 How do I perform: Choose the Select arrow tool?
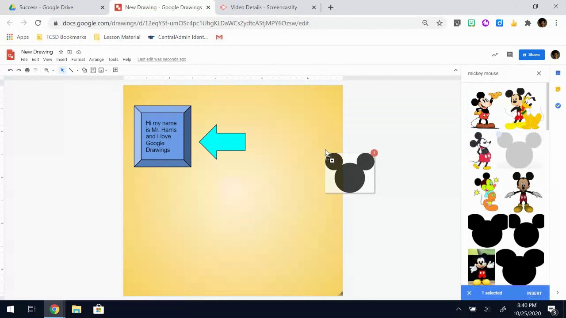(x=62, y=70)
